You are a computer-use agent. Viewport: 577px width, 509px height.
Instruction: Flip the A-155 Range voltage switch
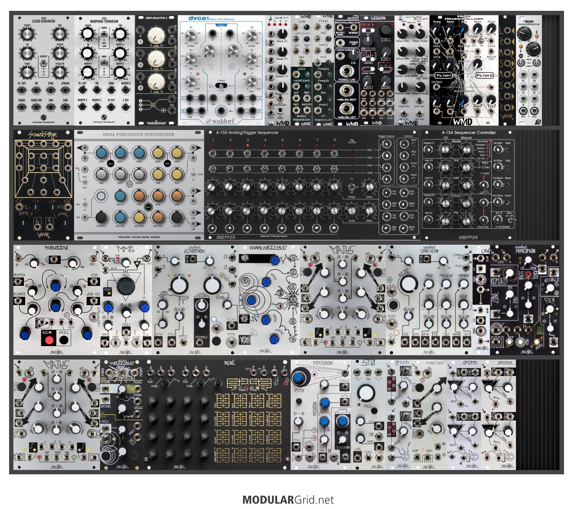coord(351,187)
